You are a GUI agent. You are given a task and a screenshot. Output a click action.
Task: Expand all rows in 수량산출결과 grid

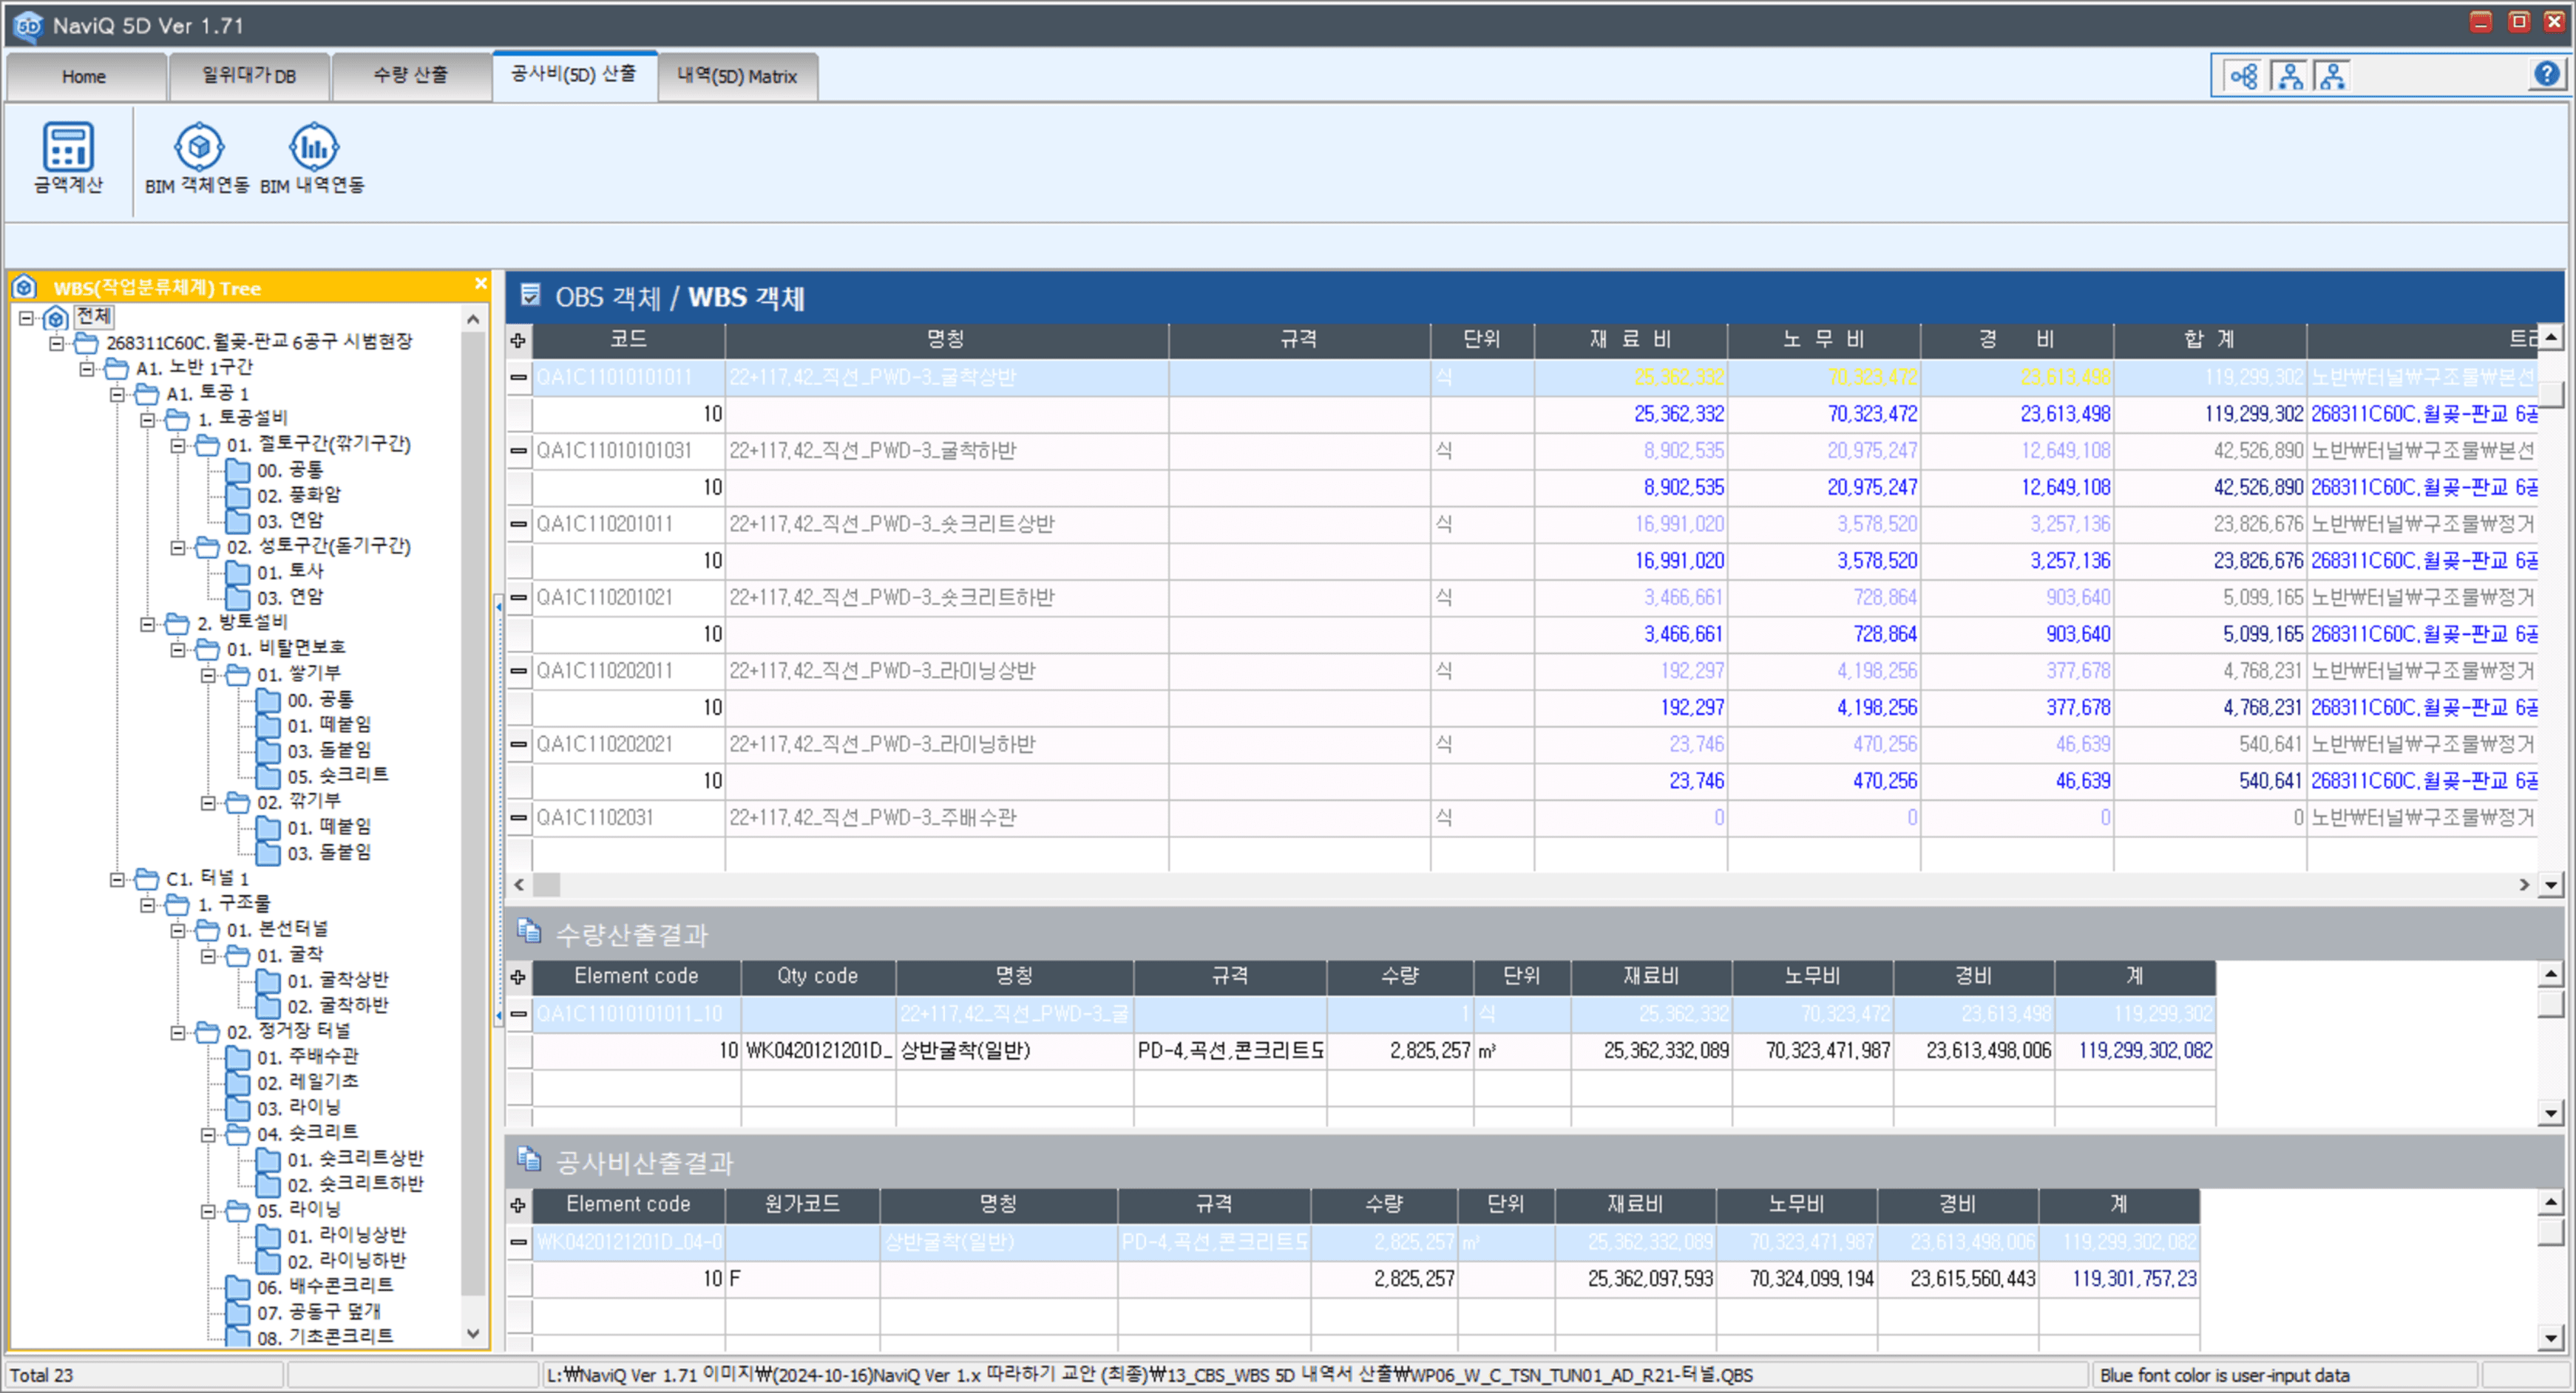click(518, 976)
